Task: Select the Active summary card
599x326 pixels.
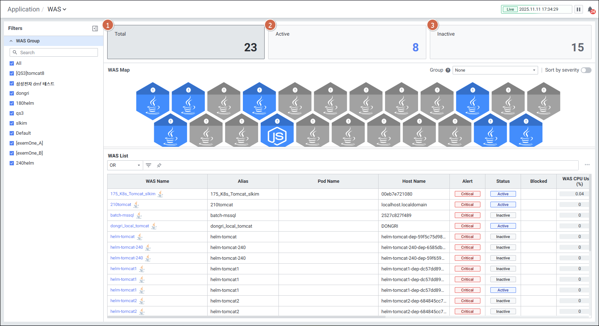Action: tap(347, 42)
